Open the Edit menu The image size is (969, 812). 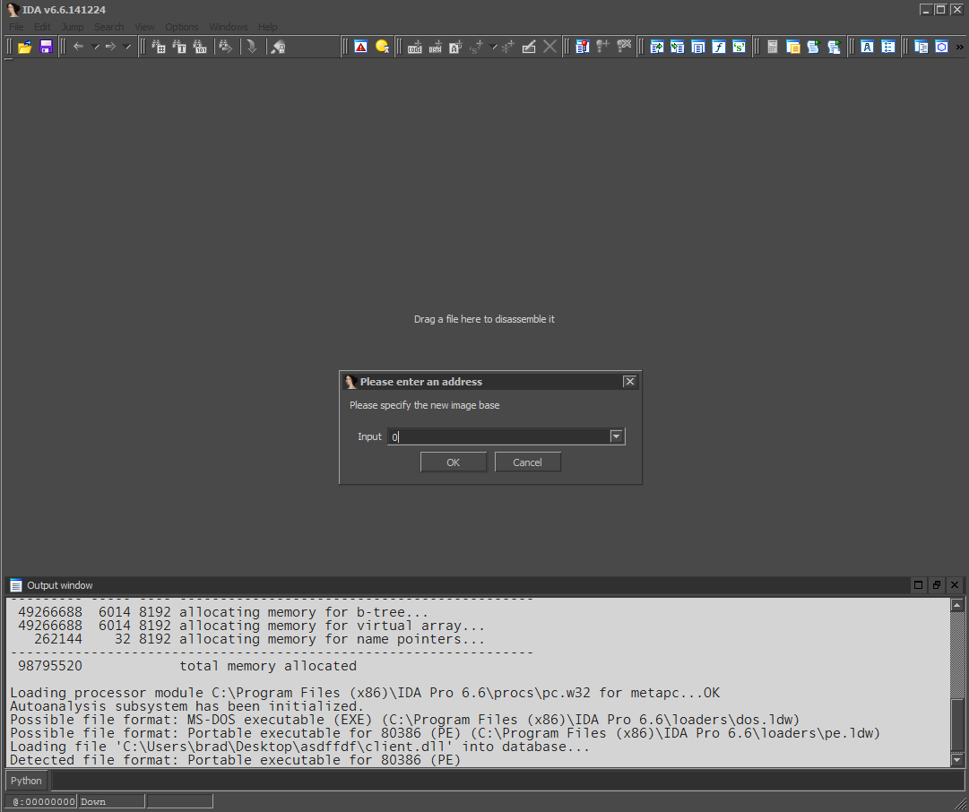click(x=42, y=27)
